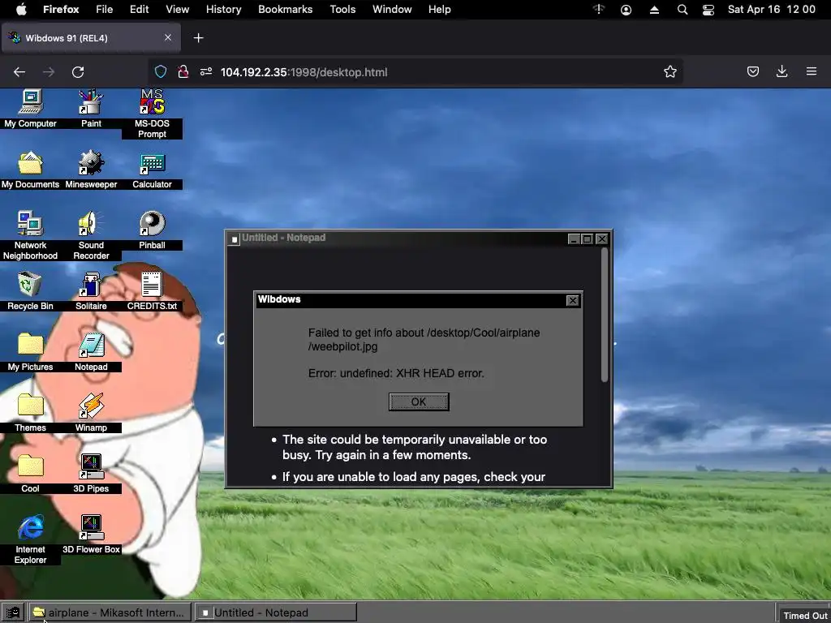Launch Solitaire from the desktop
This screenshot has width=831, height=623.
point(91,291)
